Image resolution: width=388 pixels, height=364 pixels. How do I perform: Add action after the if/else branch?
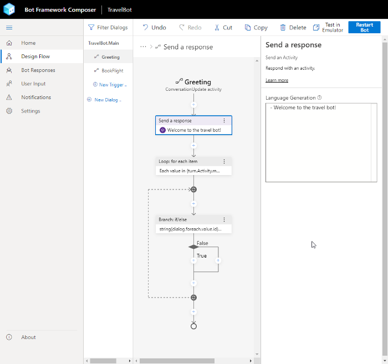tap(193, 283)
